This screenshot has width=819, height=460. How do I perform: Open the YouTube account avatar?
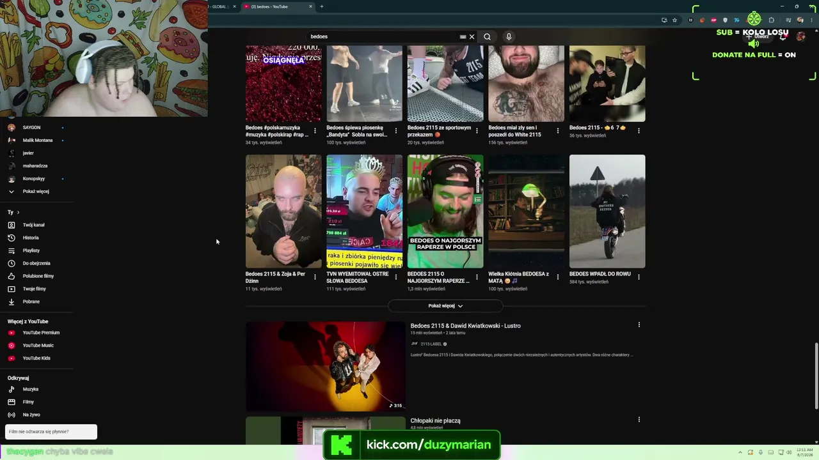point(800,36)
